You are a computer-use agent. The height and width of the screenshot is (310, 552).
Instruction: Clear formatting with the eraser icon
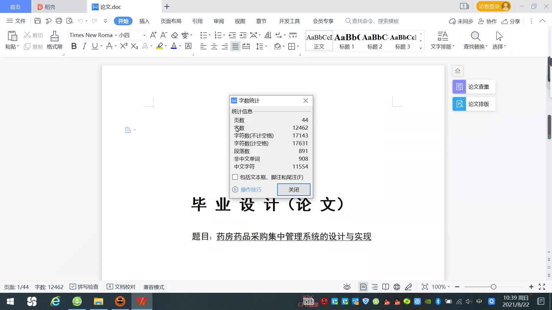(x=175, y=35)
